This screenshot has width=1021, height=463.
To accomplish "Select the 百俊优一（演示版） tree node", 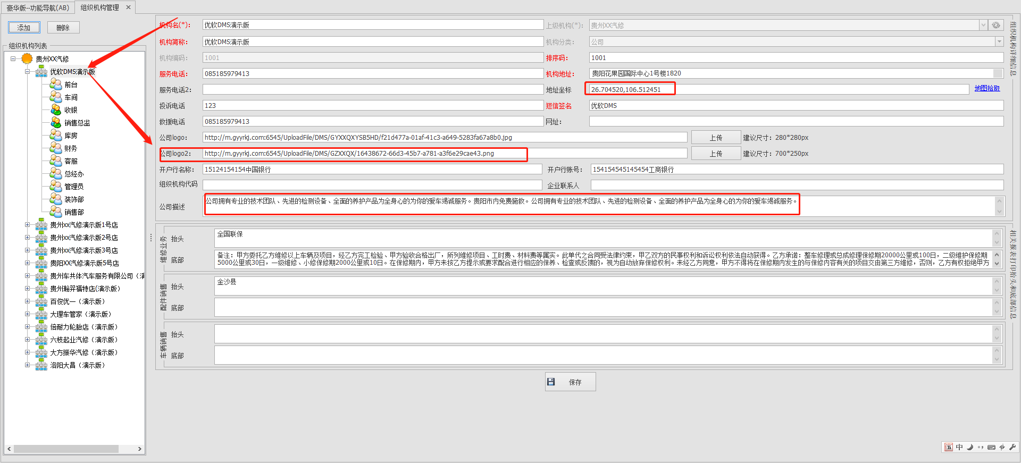I will coord(78,301).
